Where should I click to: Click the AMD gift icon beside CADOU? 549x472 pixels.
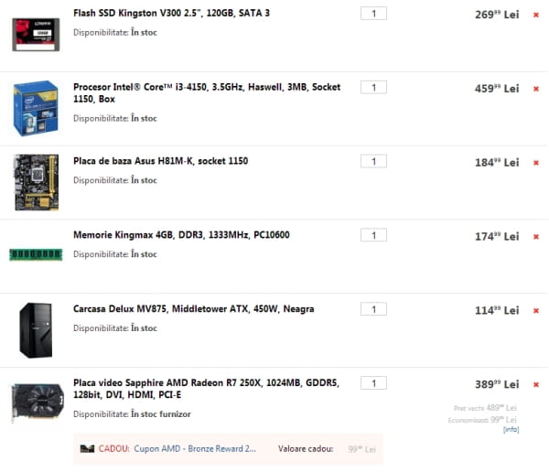[87, 448]
